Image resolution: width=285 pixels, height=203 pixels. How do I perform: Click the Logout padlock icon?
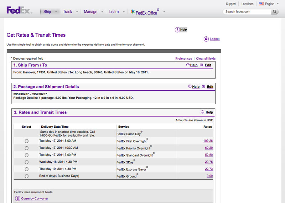pyautogui.click(x=206, y=39)
